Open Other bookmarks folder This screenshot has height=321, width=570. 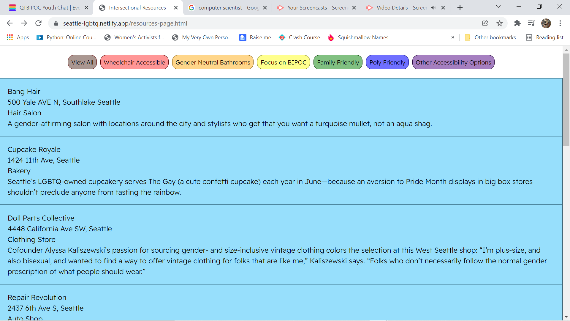(x=490, y=37)
